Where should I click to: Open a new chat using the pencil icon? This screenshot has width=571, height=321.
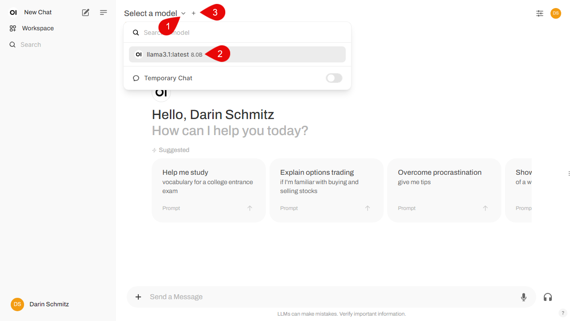pos(85,12)
